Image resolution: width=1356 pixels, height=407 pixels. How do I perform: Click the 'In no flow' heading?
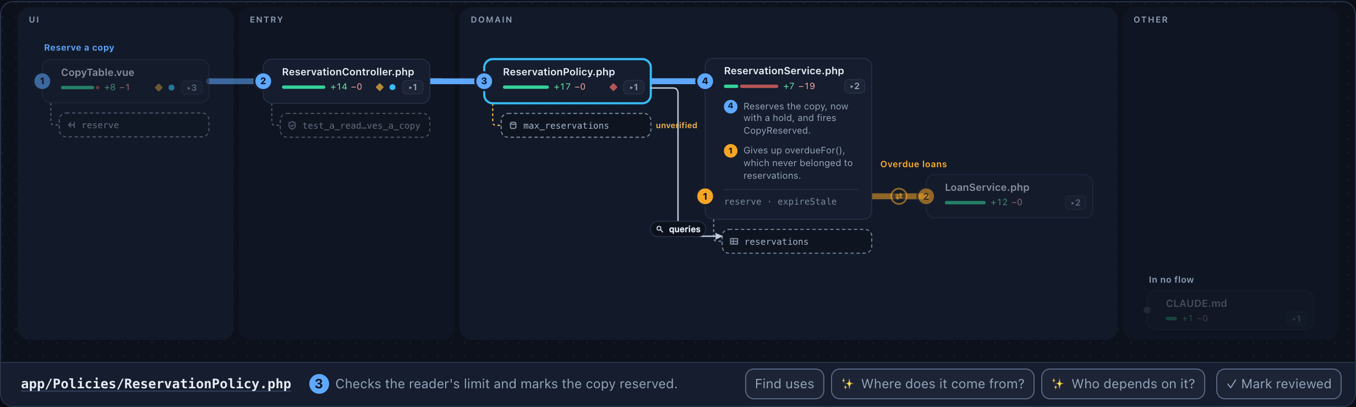click(1171, 279)
